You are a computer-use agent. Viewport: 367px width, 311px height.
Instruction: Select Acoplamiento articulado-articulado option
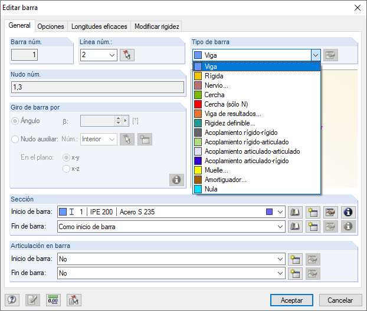pyautogui.click(x=257, y=151)
